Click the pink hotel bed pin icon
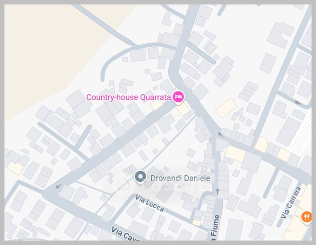Screen dimensions: 316x245 (178, 98)
